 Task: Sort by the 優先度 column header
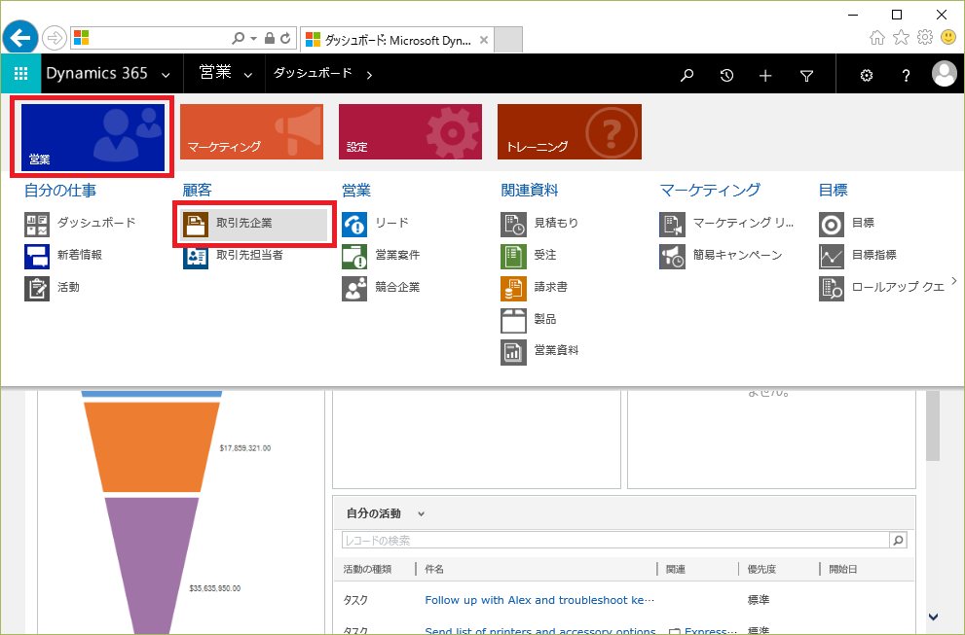click(761, 569)
